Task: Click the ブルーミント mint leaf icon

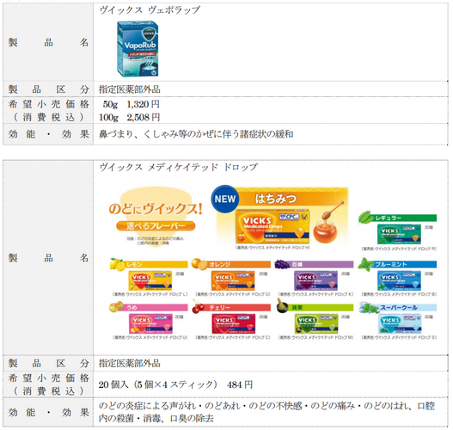Action: click(365, 264)
